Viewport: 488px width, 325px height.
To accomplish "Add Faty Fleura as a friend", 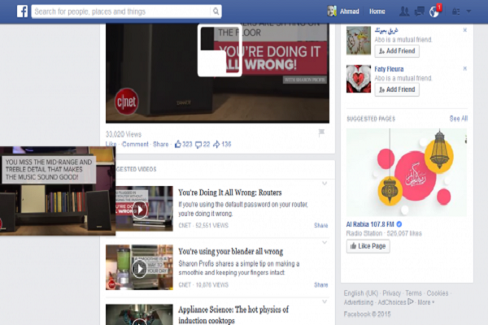I will click(x=396, y=89).
